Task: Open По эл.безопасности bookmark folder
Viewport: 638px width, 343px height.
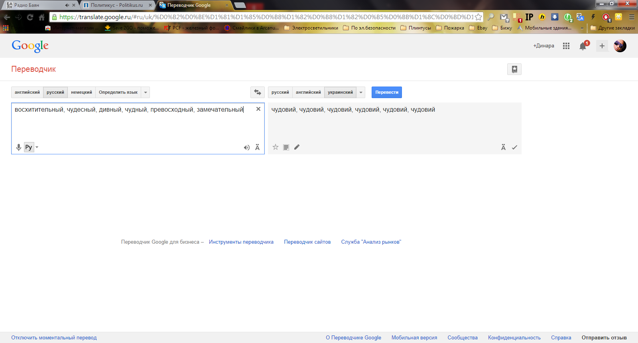Action: pos(369,28)
